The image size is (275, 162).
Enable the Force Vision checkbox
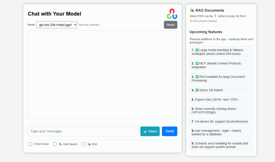(x=30, y=144)
